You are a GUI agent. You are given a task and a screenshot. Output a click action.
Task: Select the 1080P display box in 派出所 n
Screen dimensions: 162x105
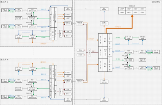pyautogui.click(x=68, y=76)
